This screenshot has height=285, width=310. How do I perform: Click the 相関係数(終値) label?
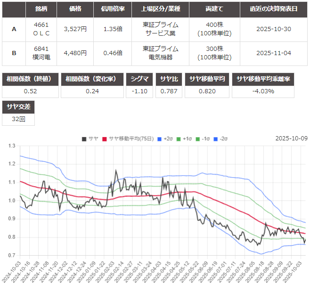coord(30,79)
